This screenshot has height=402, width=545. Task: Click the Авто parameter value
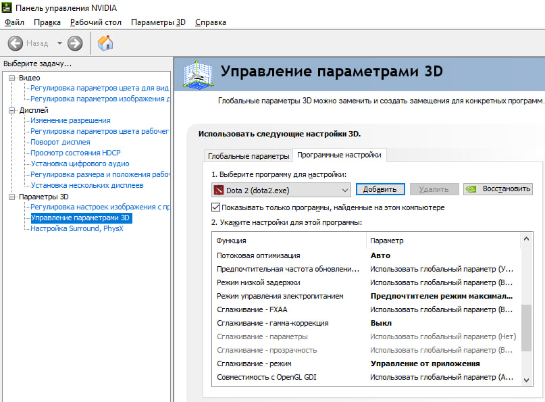(381, 255)
